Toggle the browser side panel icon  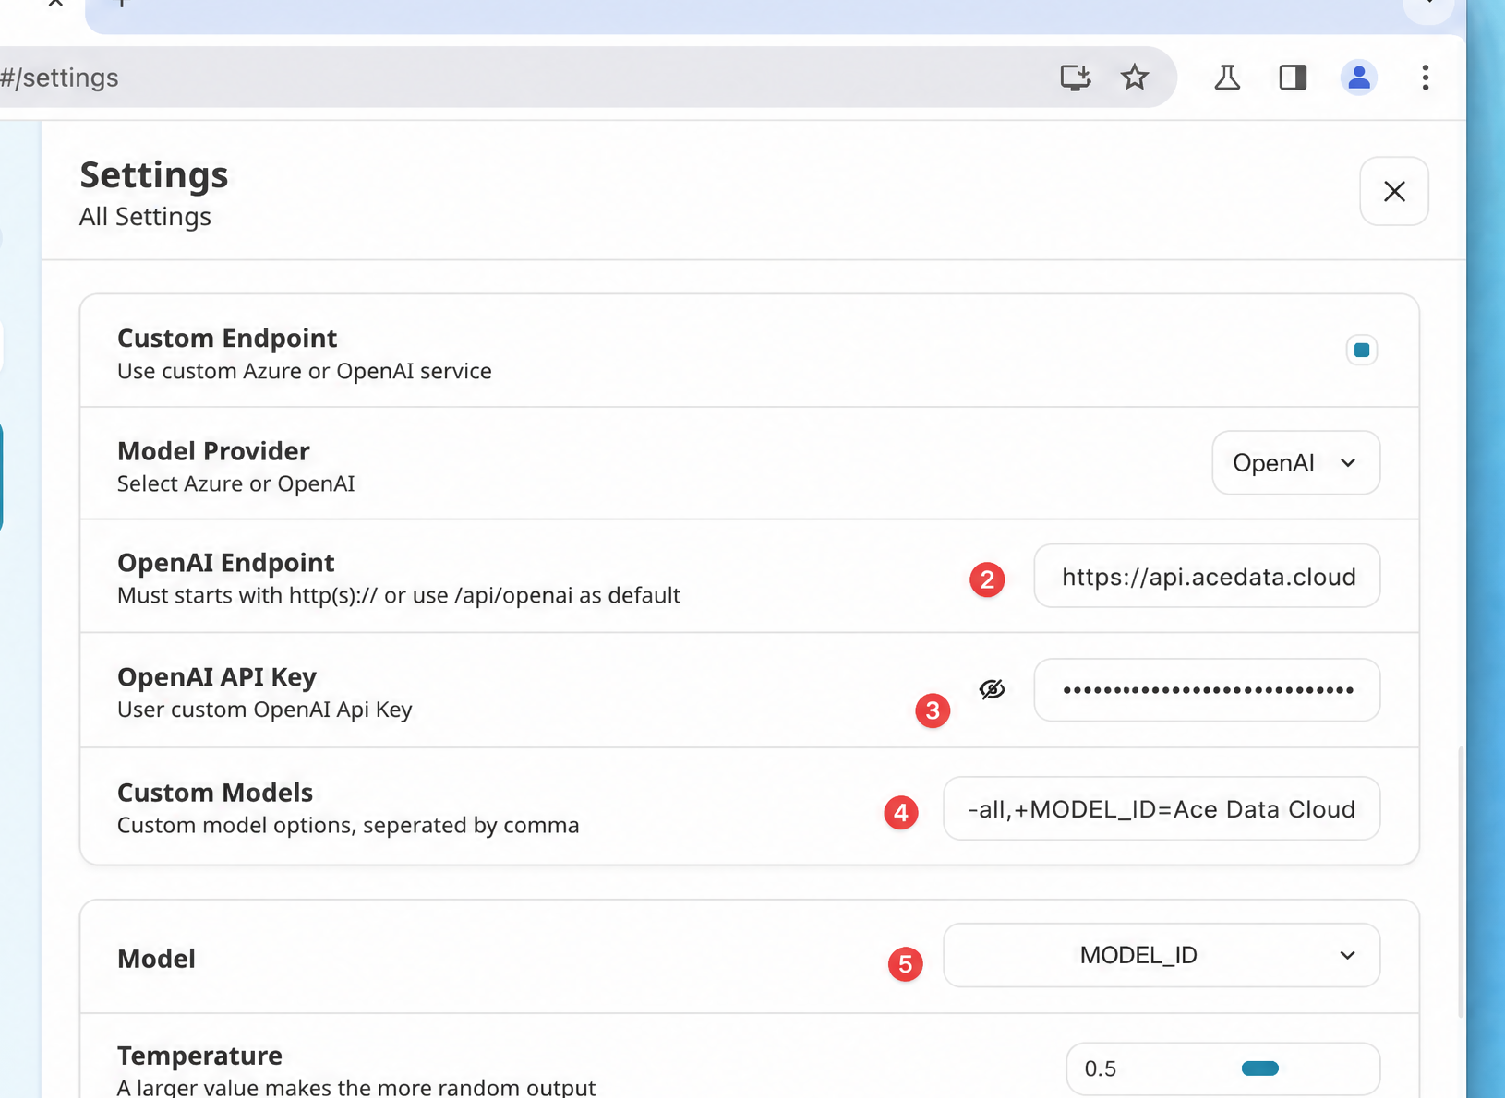1293,78
